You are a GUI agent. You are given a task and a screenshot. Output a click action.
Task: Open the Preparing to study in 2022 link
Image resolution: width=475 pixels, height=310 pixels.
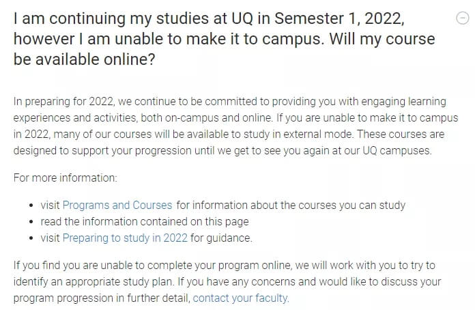coord(125,238)
